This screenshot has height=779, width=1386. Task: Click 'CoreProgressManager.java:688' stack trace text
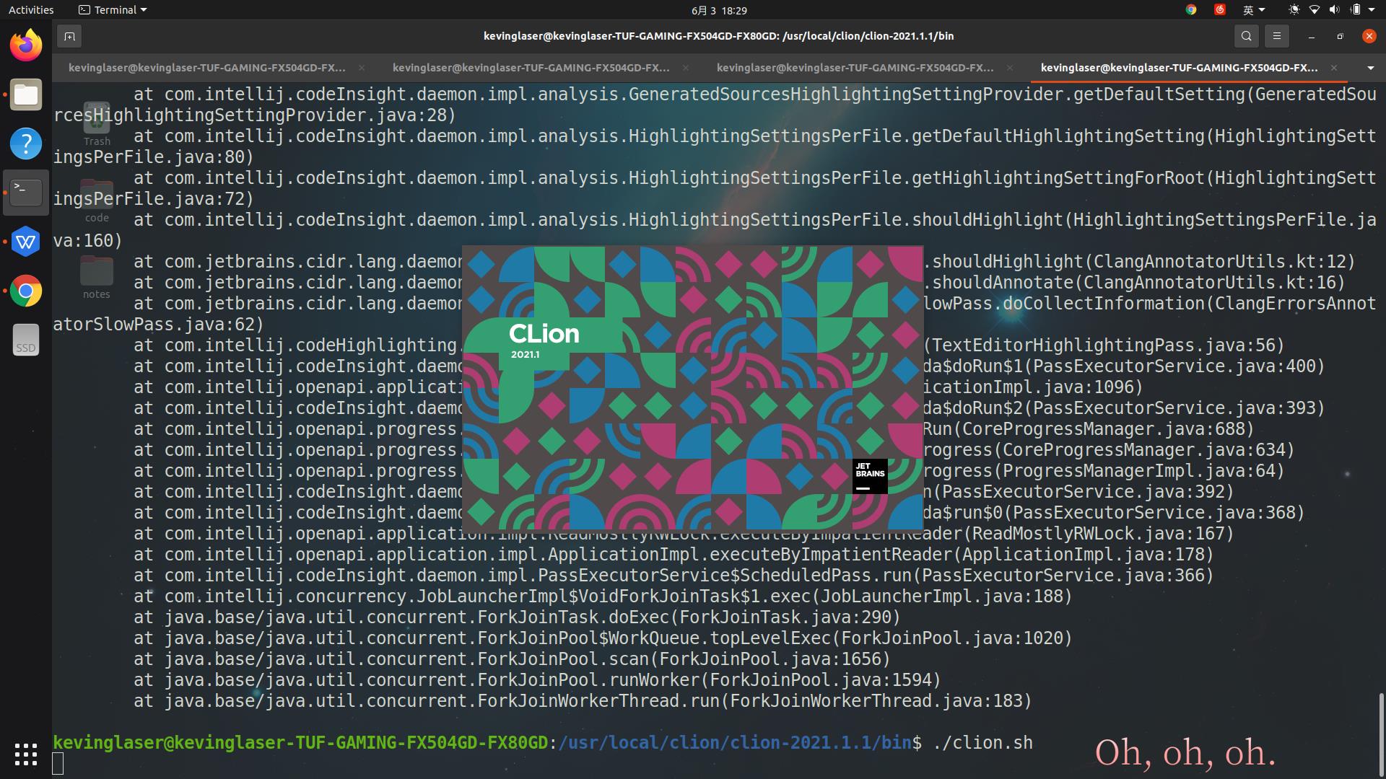(1103, 428)
